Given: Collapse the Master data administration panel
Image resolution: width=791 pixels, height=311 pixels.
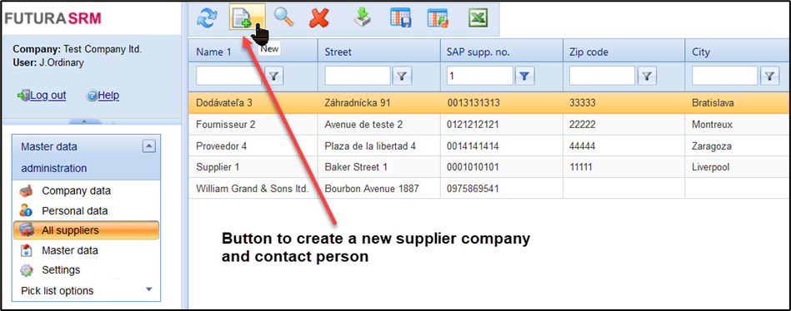Looking at the screenshot, I should point(149,146).
